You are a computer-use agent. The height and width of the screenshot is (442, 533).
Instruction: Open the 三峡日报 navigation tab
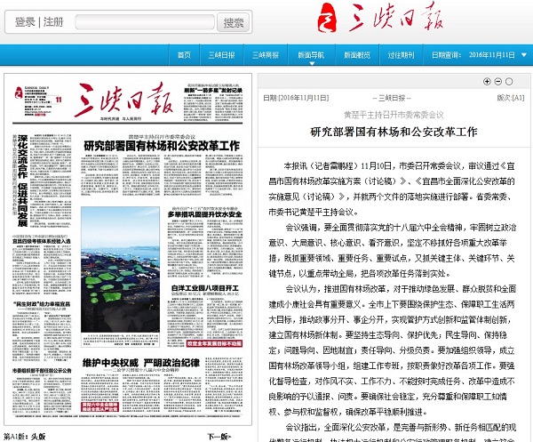coord(222,55)
